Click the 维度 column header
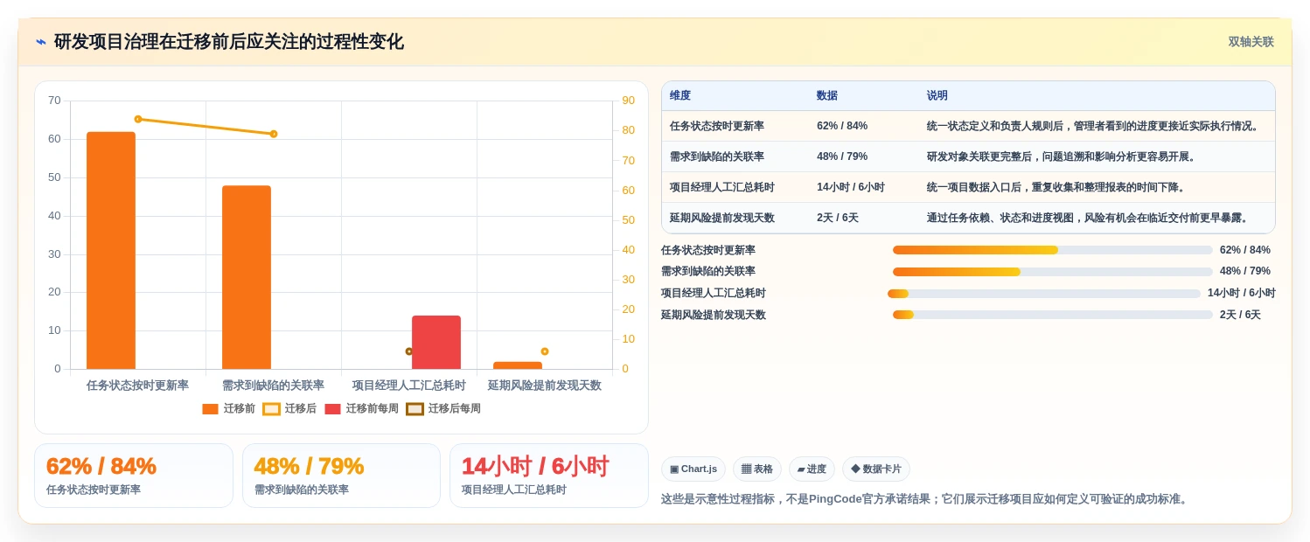The height and width of the screenshot is (542, 1310). (680, 96)
